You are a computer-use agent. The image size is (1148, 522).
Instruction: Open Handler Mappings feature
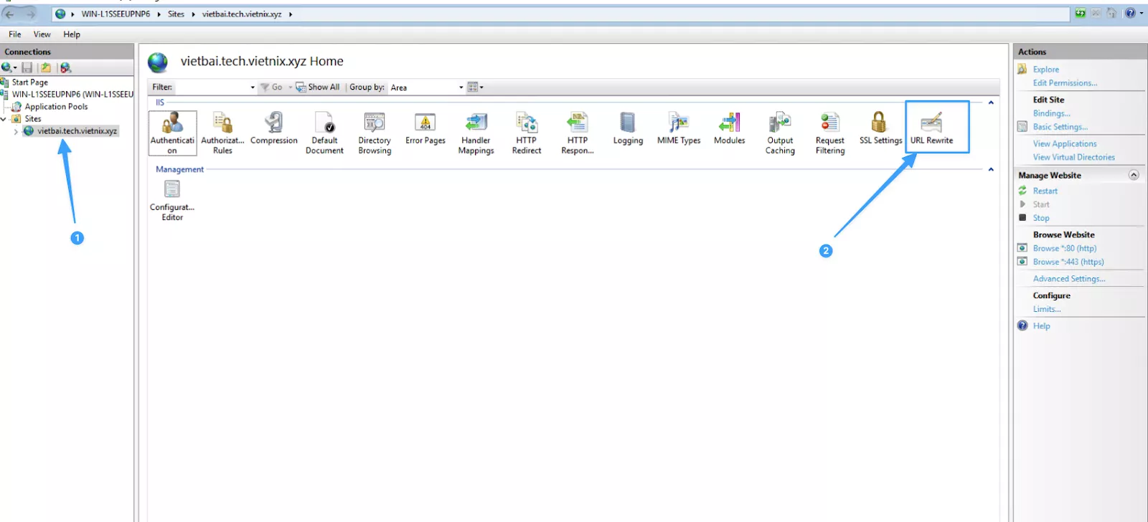tap(476, 133)
